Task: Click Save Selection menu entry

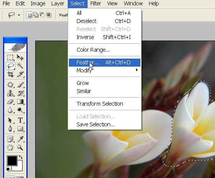Action: tap(104, 124)
